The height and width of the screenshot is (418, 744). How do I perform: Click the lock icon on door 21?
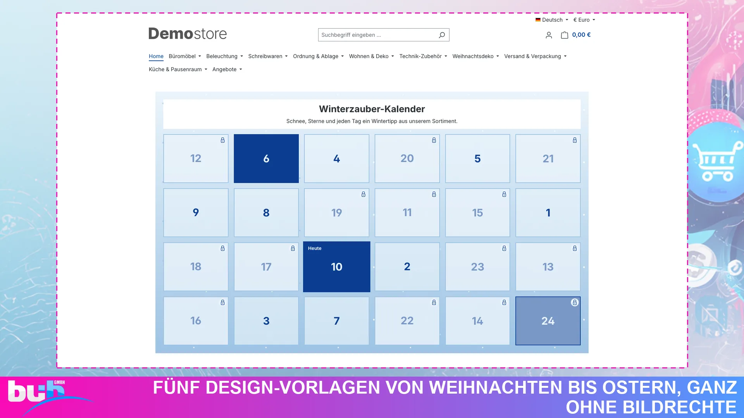[575, 140]
